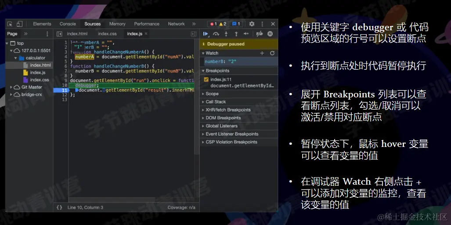
Task: Click the debugger statement on line 10
Action: click(x=87, y=86)
